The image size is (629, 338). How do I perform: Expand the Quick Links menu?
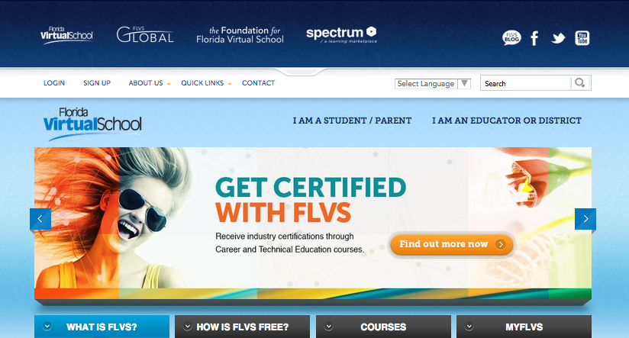tap(206, 83)
